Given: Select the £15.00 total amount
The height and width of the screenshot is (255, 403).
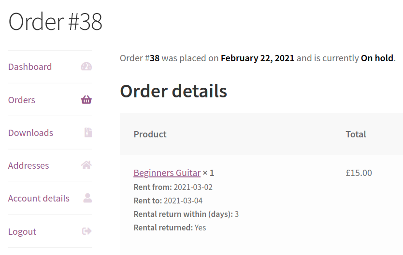Looking at the screenshot, I should click(x=359, y=173).
